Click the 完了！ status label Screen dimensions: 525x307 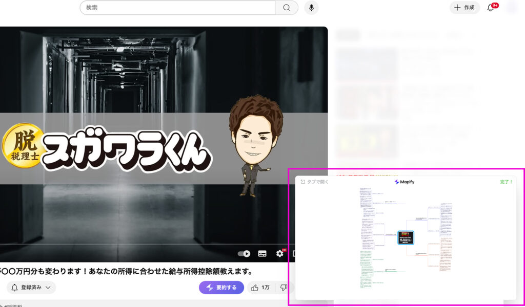(x=506, y=182)
